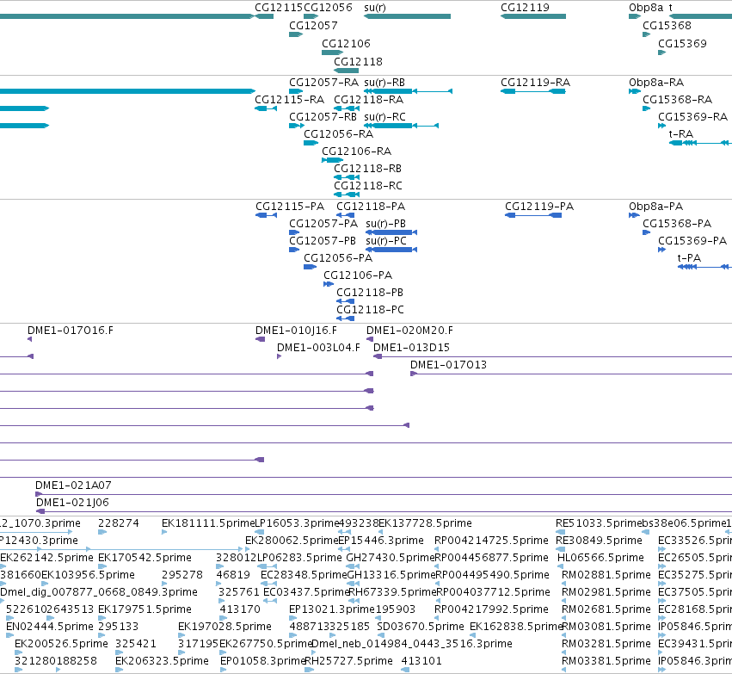The image size is (732, 674).
Task: Select the CG15369 gene label
Action: pos(682,44)
